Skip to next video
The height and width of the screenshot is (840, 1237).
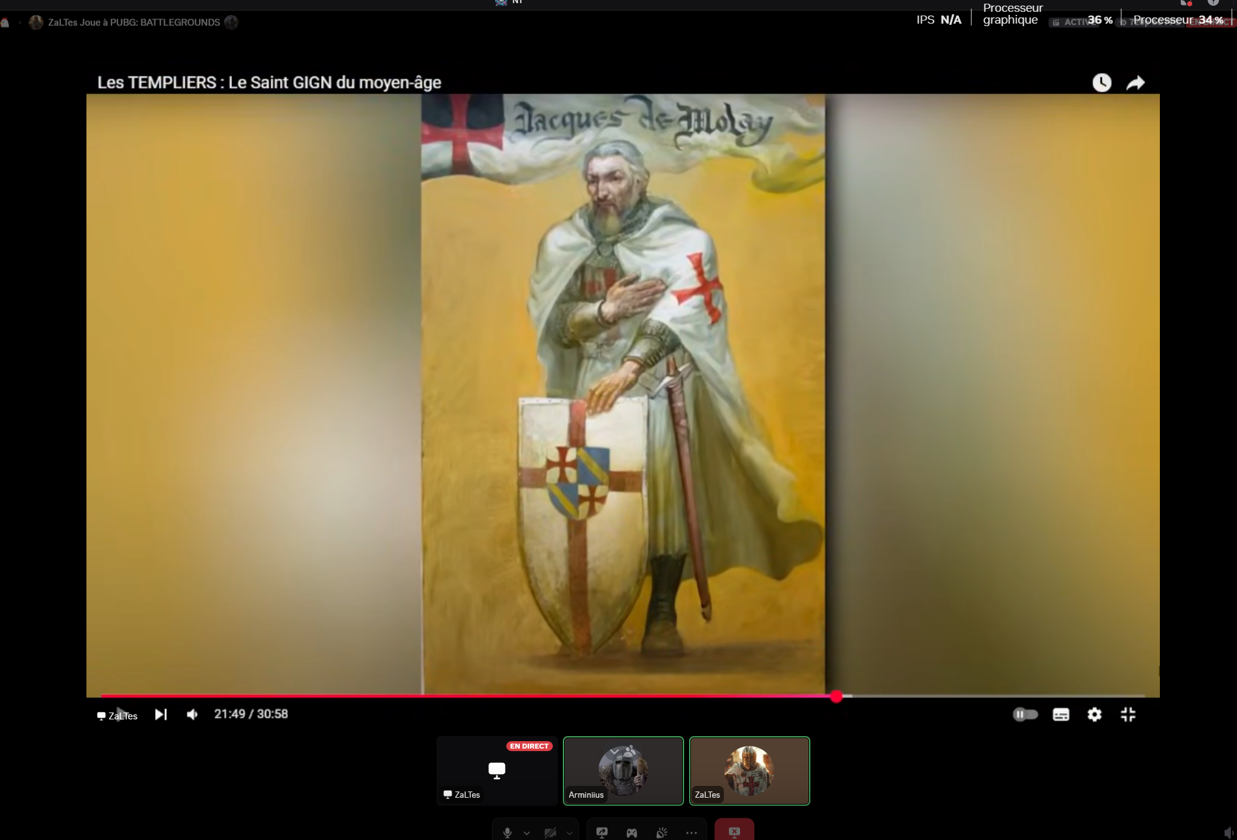click(x=161, y=714)
